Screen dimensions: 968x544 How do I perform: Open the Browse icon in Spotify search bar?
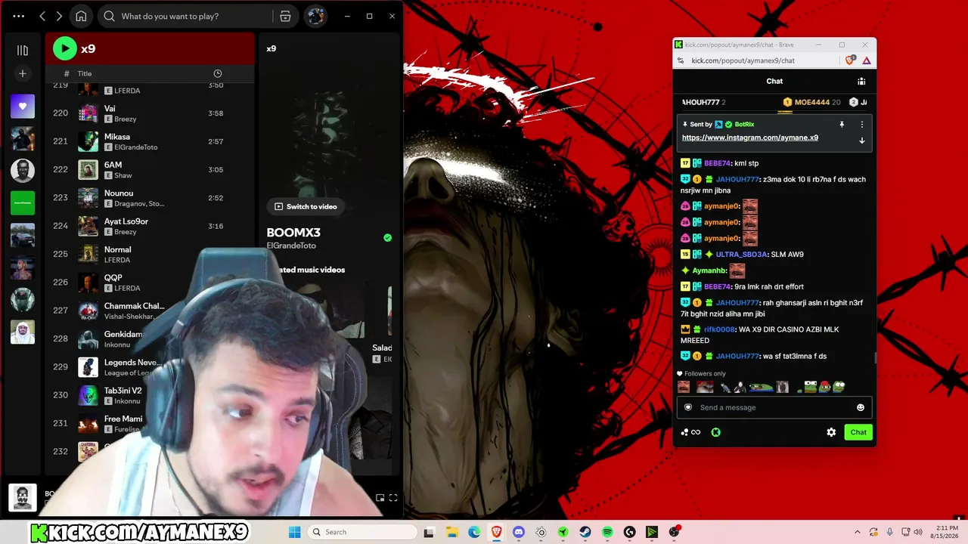tap(285, 16)
